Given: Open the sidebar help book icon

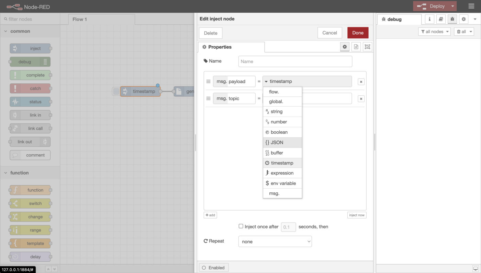Looking at the screenshot, I should tap(441, 19).
